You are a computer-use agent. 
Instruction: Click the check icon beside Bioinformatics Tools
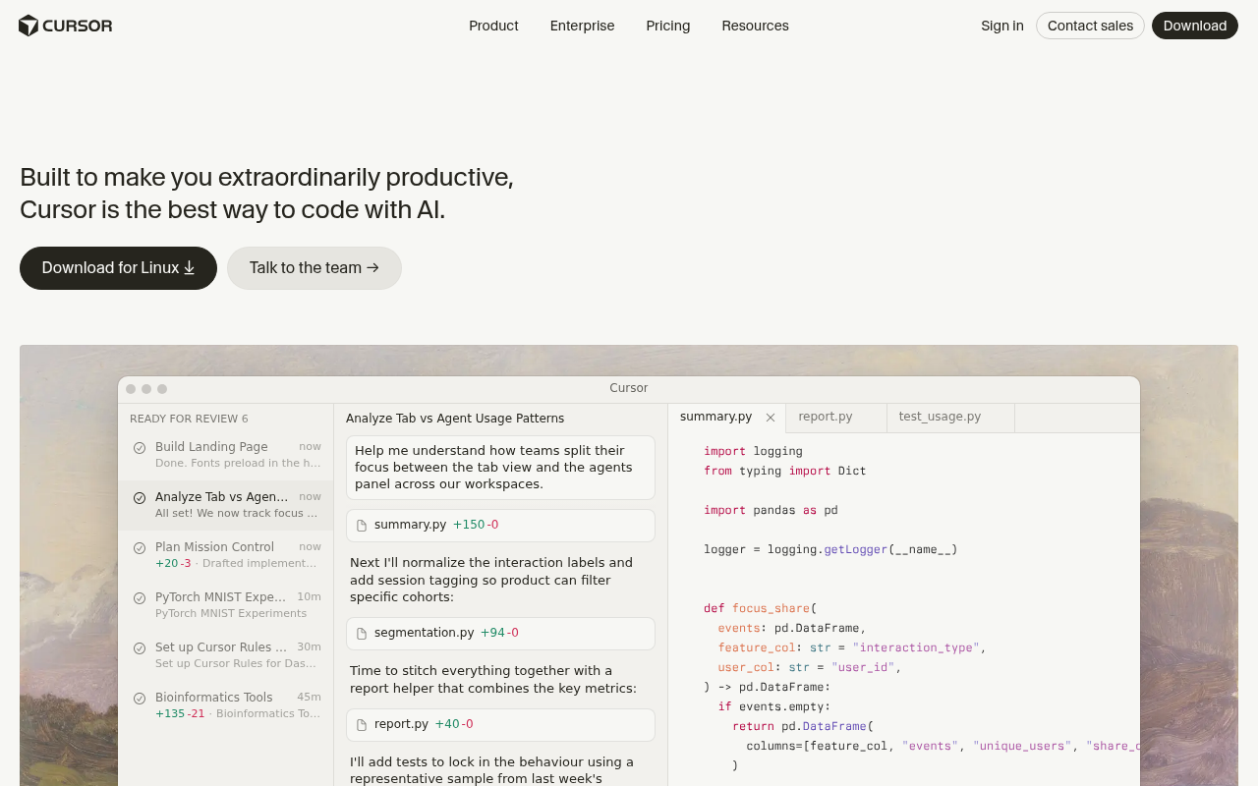coord(139,699)
